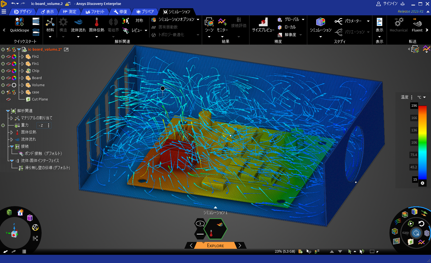The width and height of the screenshot is (431, 263).
Task: Toggle the 重力 gravity circle indicator
Action: [3, 125]
